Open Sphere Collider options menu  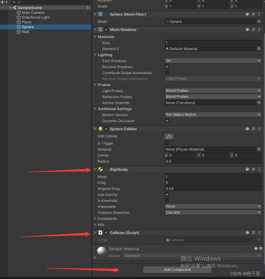(259, 129)
